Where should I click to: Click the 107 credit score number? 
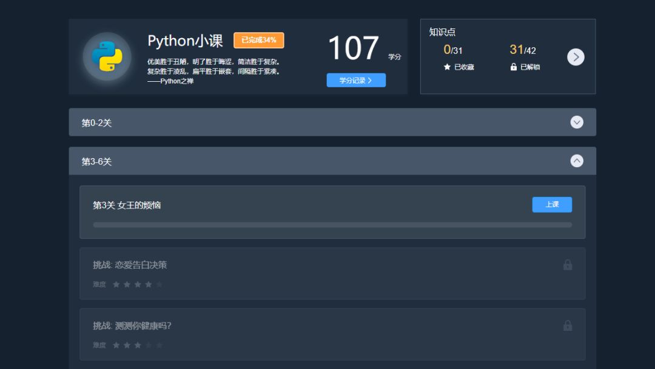pyautogui.click(x=354, y=48)
